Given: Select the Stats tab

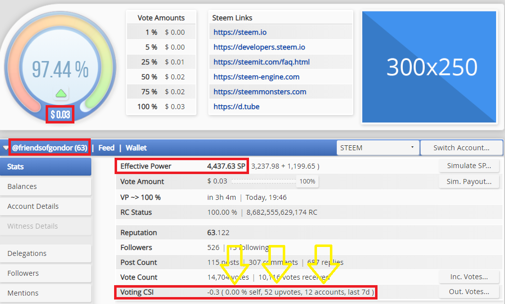Looking at the screenshot, I should point(46,167).
